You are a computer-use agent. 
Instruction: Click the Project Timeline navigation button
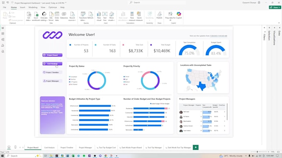click(52, 72)
